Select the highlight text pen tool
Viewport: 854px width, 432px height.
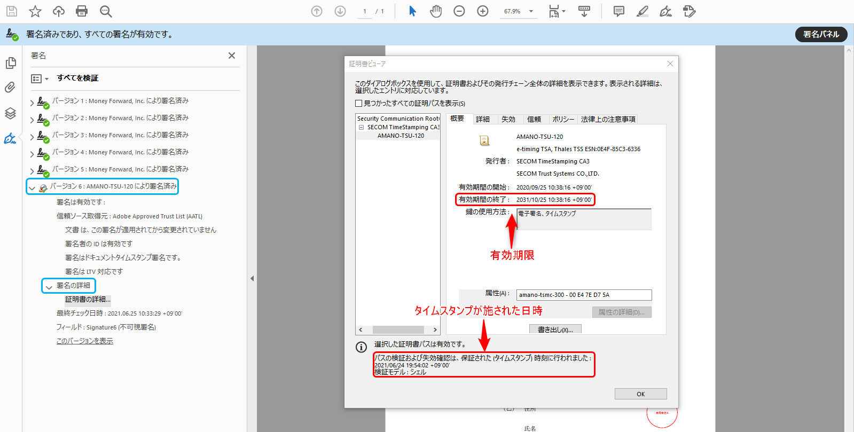pos(643,11)
